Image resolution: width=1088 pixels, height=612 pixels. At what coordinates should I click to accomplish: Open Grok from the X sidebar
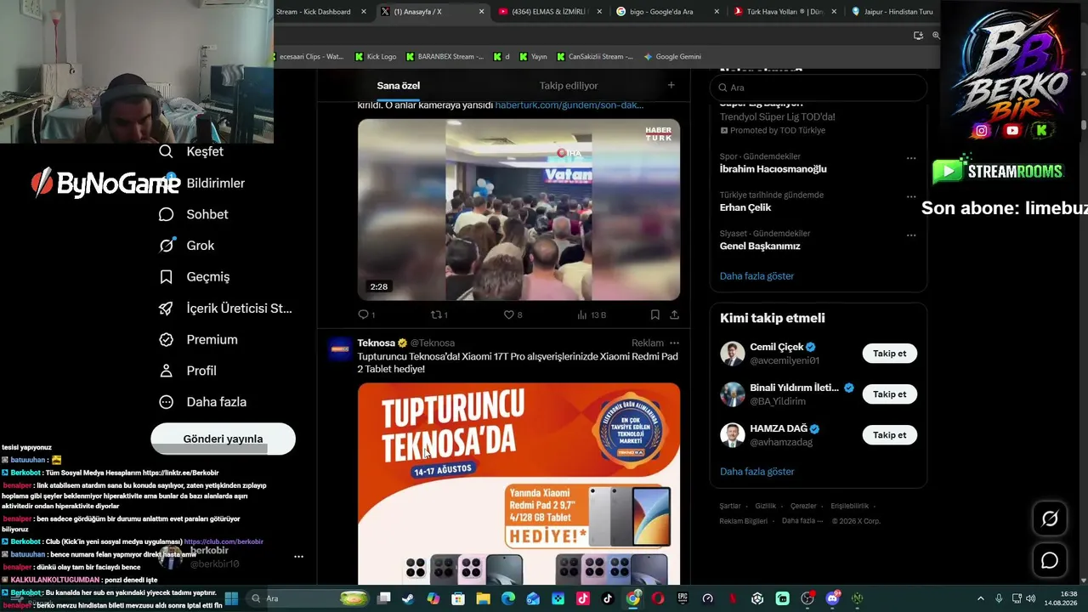187,246
